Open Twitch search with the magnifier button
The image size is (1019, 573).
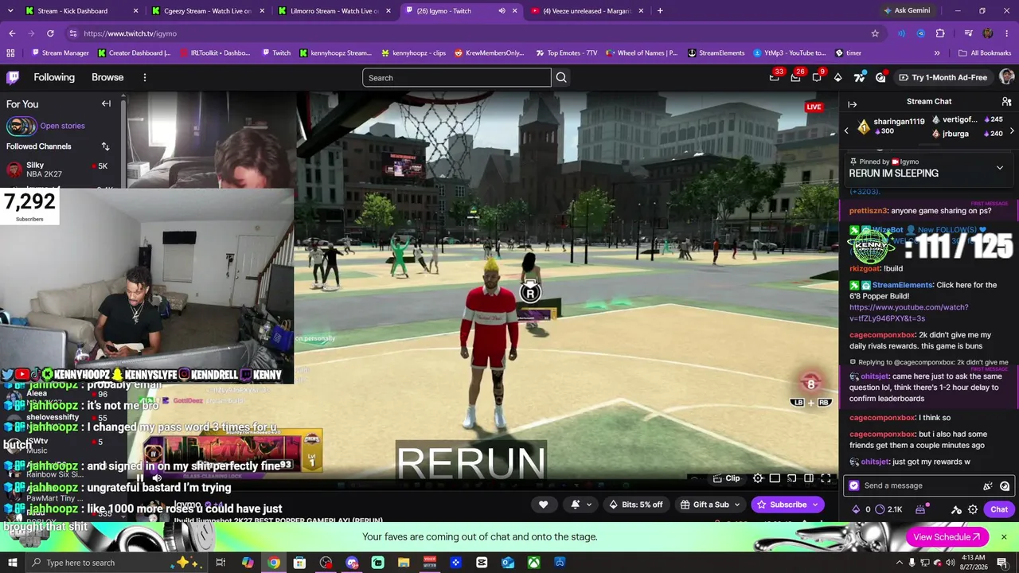pyautogui.click(x=561, y=77)
